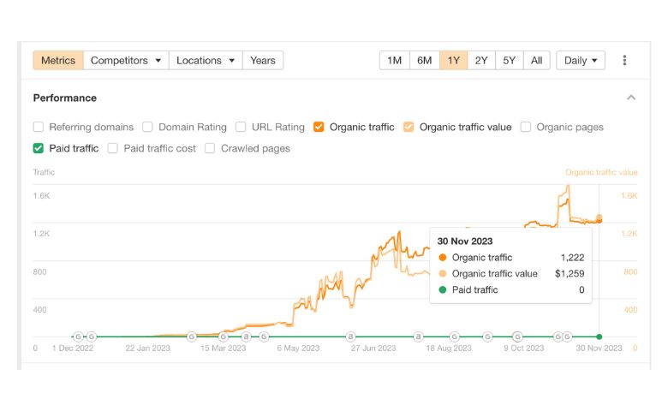Viewport: 668px width, 411px height.
Task: Click the 'a' marker just before 18 Aug 2023
Action: [x=418, y=337]
